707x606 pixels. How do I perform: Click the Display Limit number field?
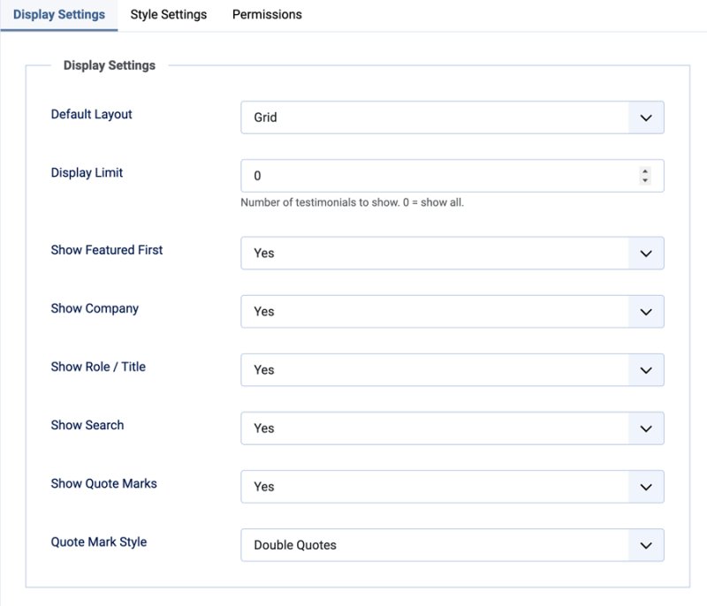(452, 176)
